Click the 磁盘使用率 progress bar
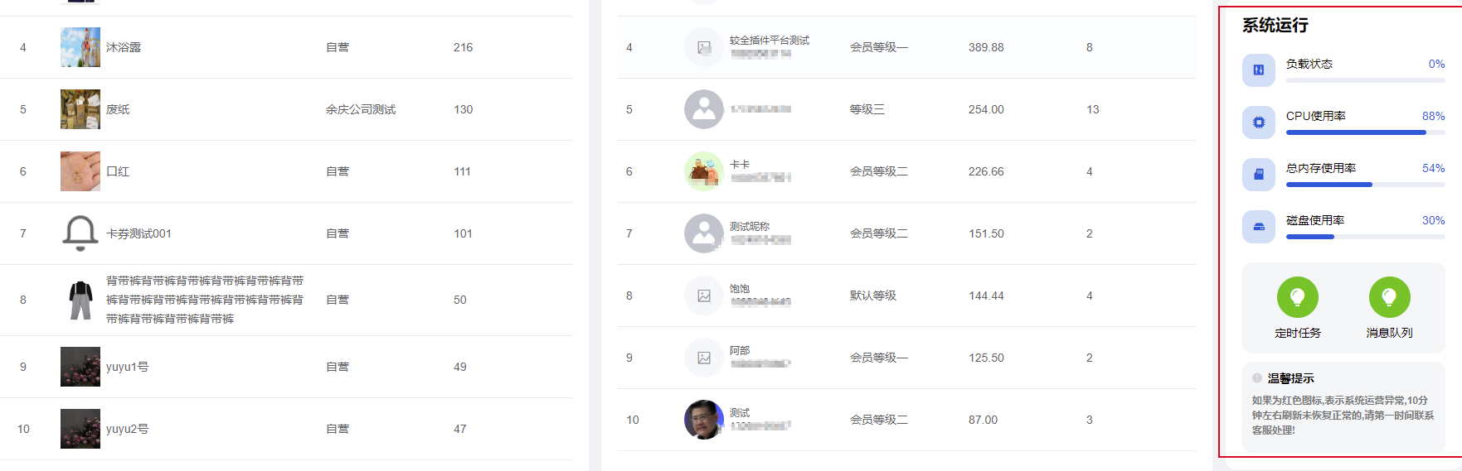 point(1364,237)
